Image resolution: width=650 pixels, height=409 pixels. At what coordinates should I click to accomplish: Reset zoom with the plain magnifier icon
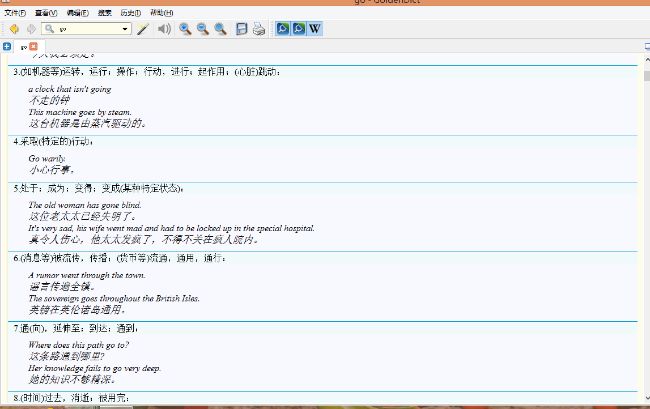[x=220, y=29]
